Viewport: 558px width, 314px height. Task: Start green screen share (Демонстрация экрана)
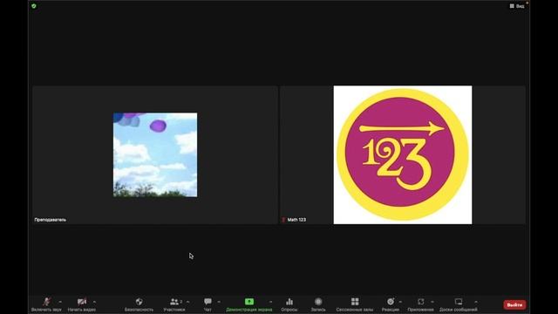coord(249,304)
